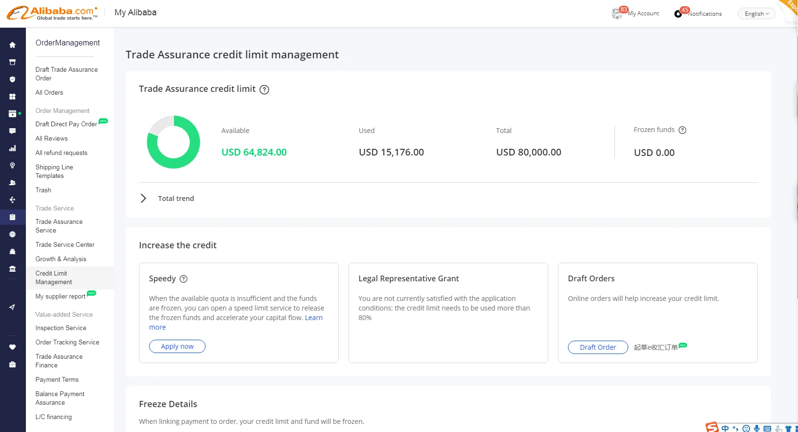Click the chat bubble messages sidebar icon
Screen dimensions: 798x432
(12, 131)
